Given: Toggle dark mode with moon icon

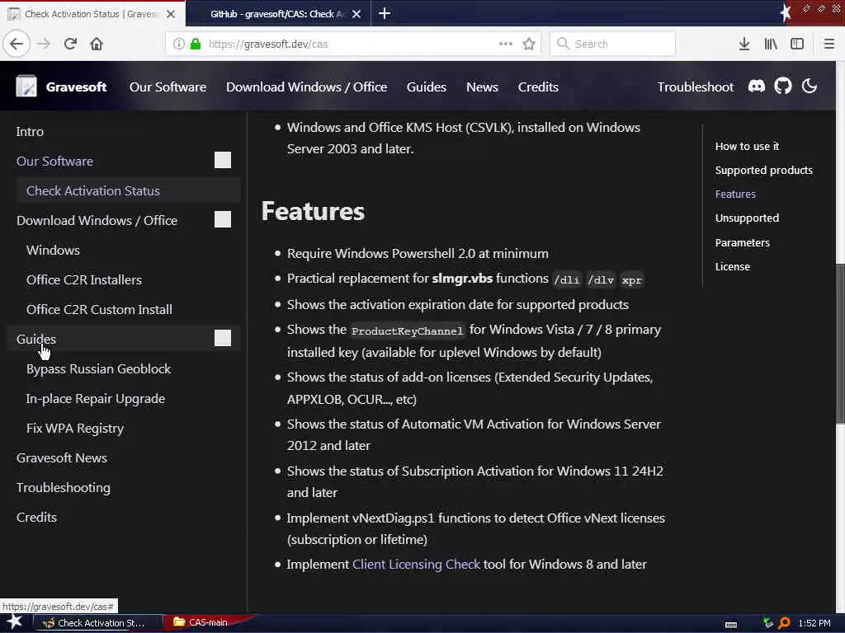Looking at the screenshot, I should 809,86.
